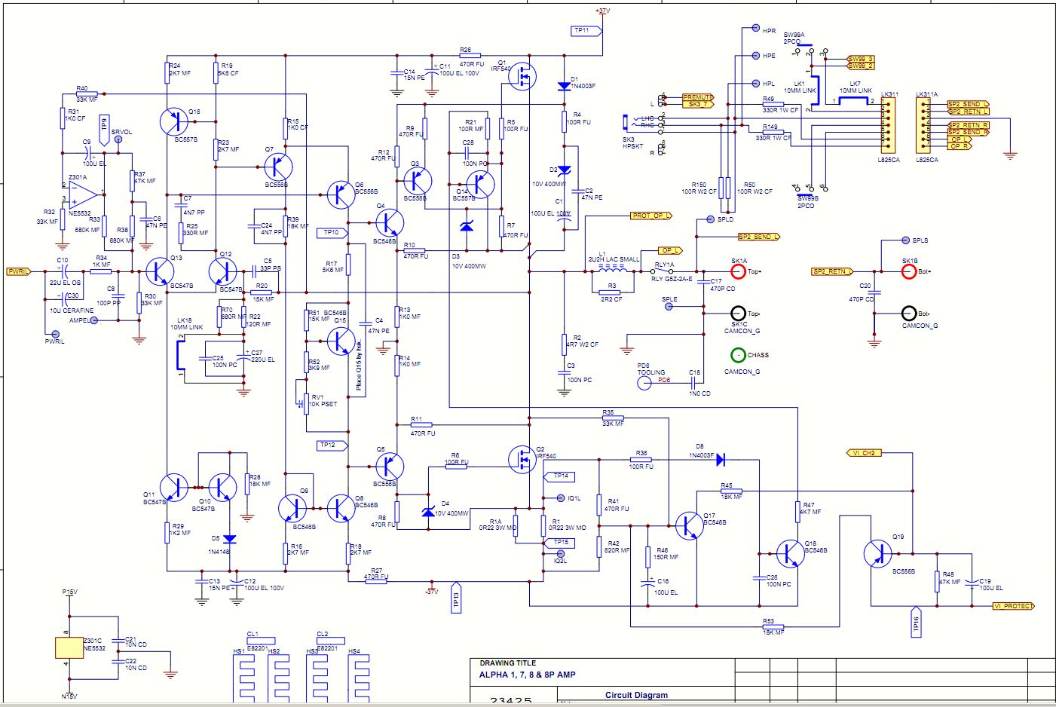Select the Q4 BC546B transistor symbol

pyautogui.click(x=389, y=222)
